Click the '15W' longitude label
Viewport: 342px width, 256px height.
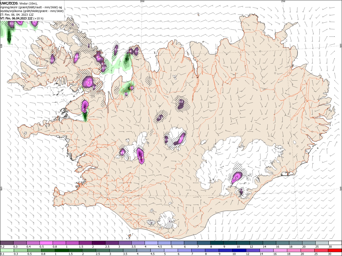(283, 1)
